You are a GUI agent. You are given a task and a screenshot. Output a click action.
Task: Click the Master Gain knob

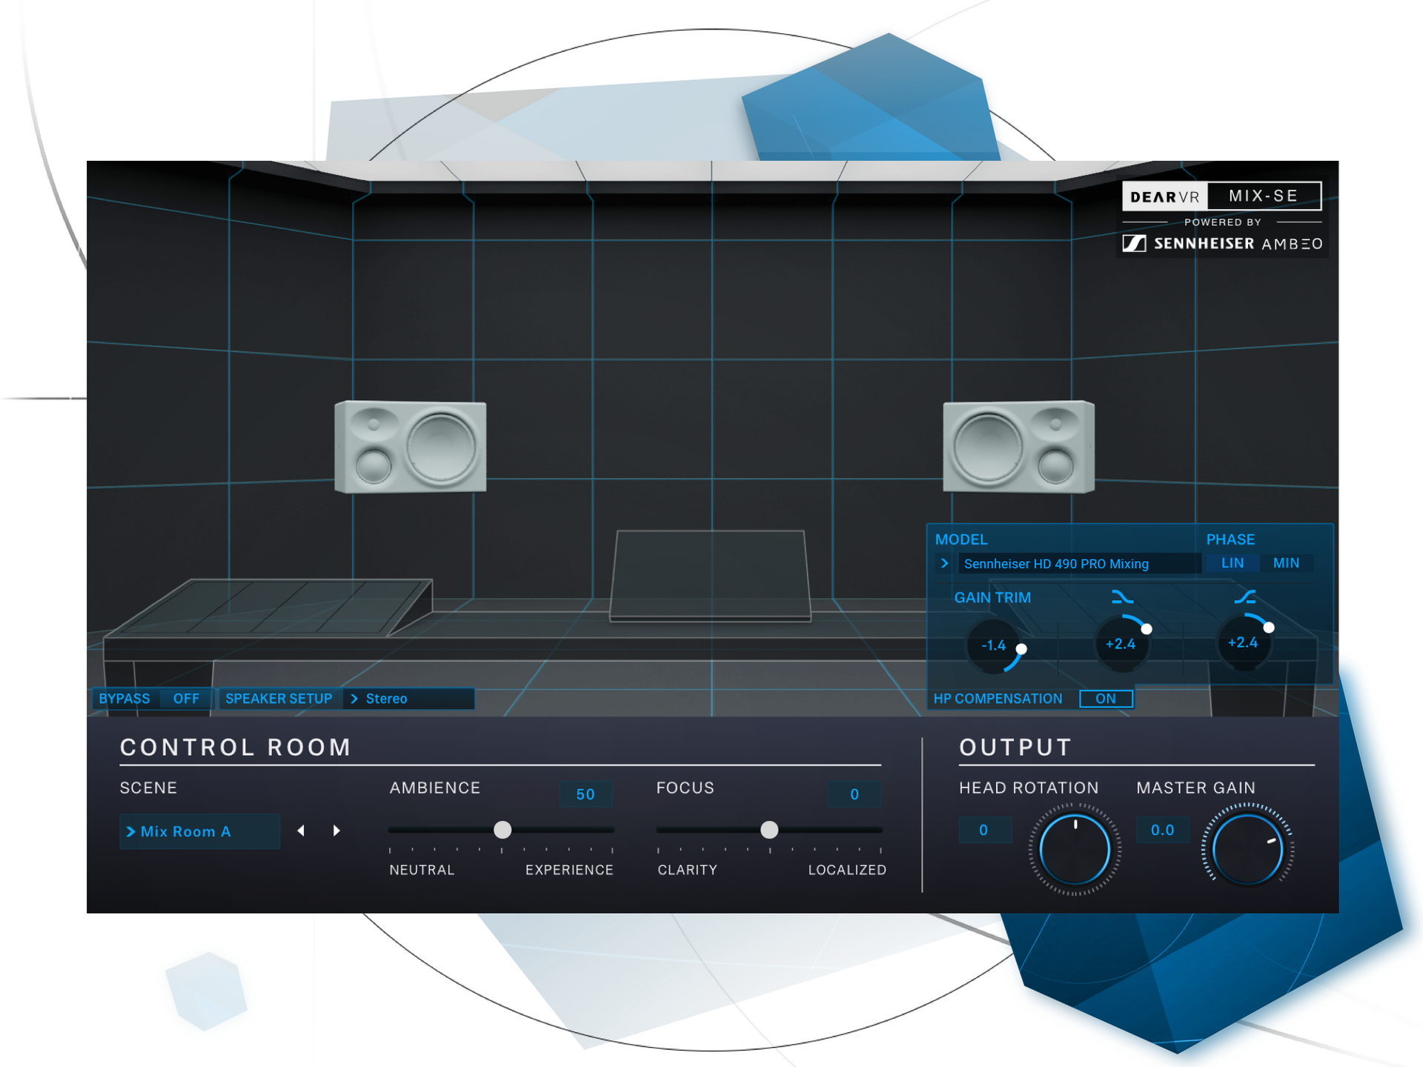(1247, 850)
